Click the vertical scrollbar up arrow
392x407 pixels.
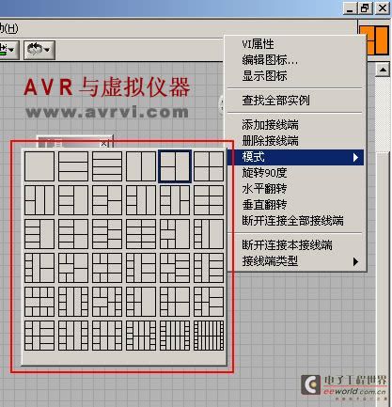pyautogui.click(x=383, y=70)
